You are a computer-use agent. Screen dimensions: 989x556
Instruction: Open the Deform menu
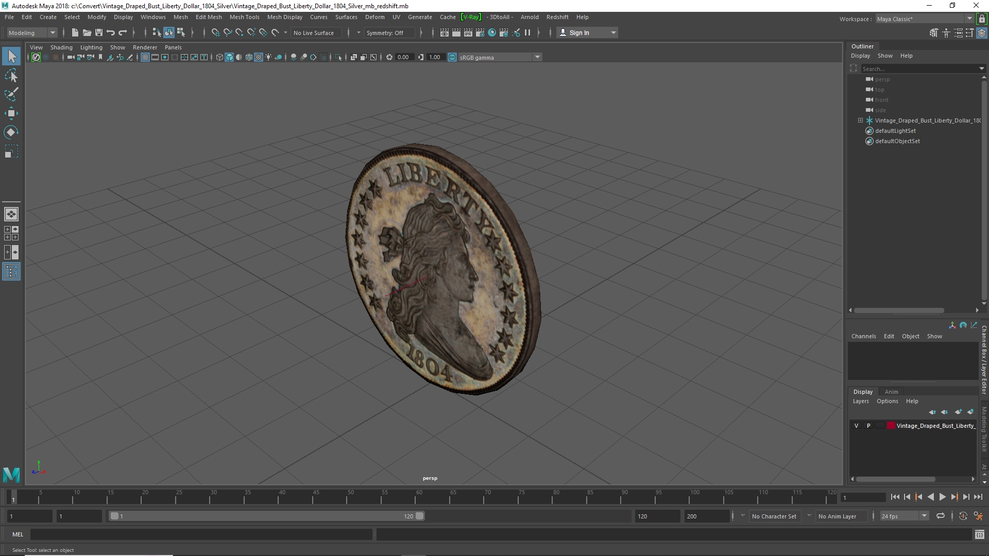pyautogui.click(x=374, y=17)
